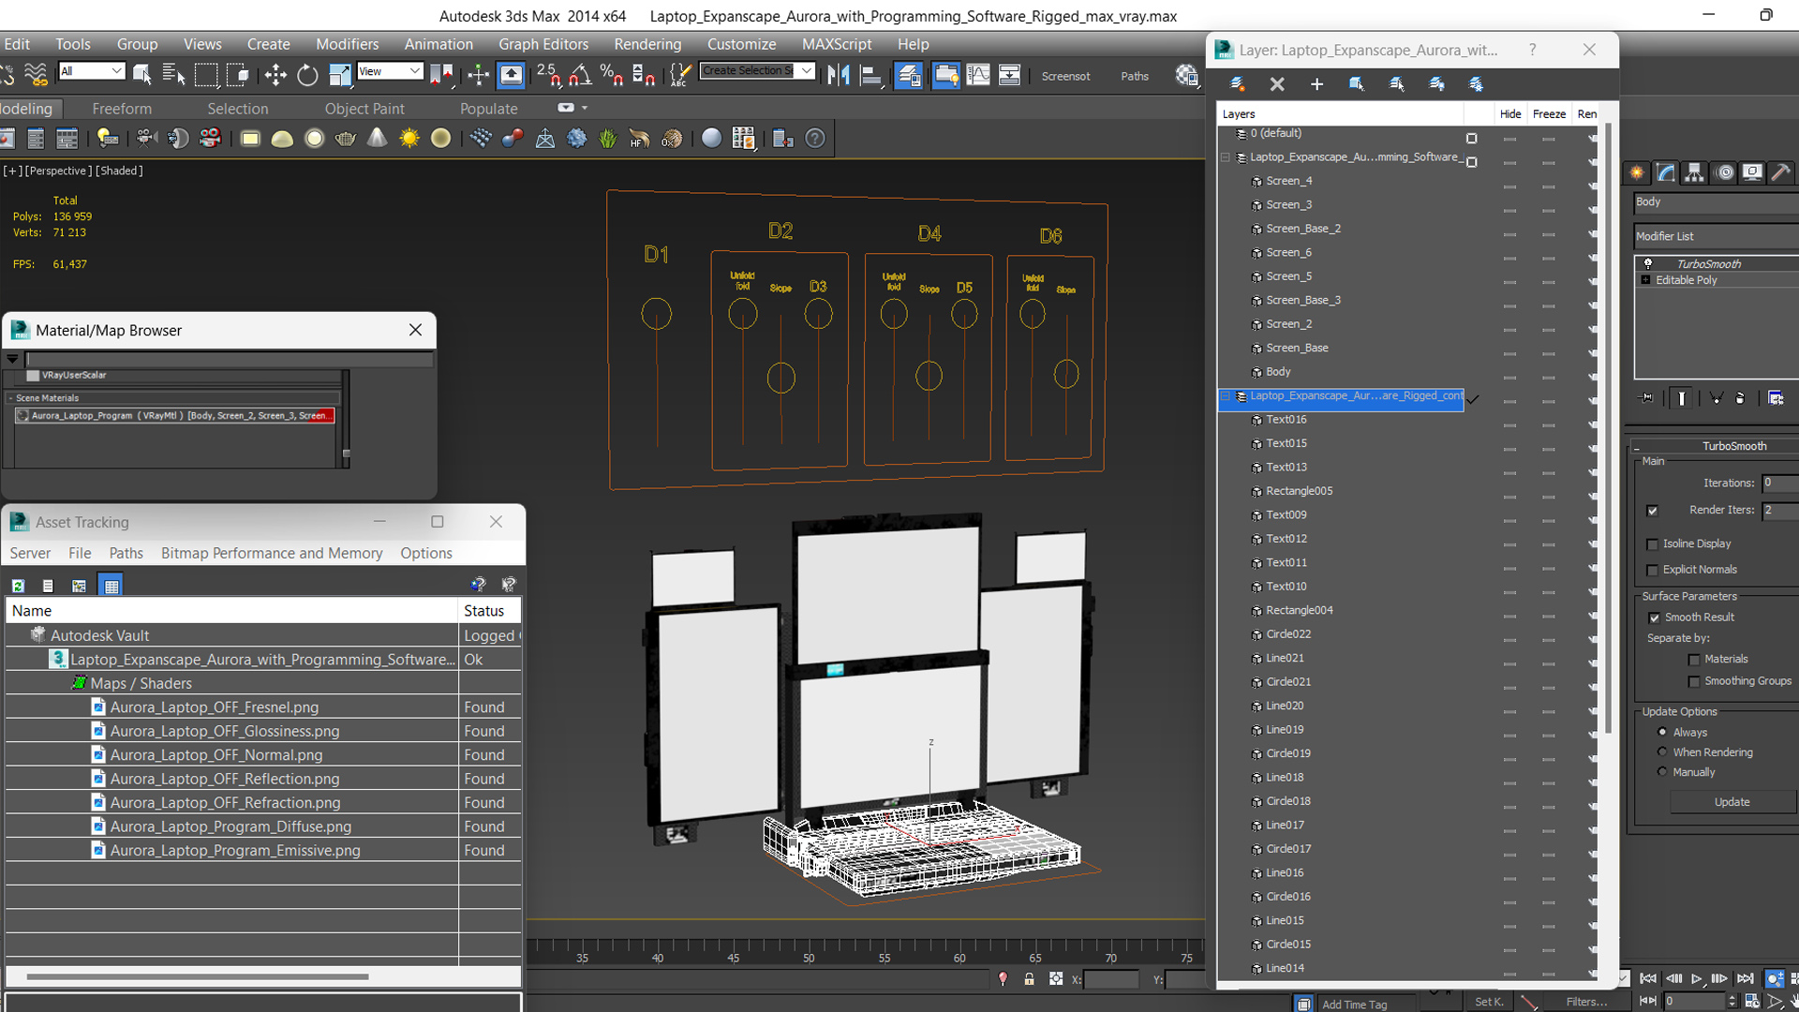Expand the Editable Poly modifier entry
The width and height of the screenshot is (1799, 1012).
(x=1646, y=280)
